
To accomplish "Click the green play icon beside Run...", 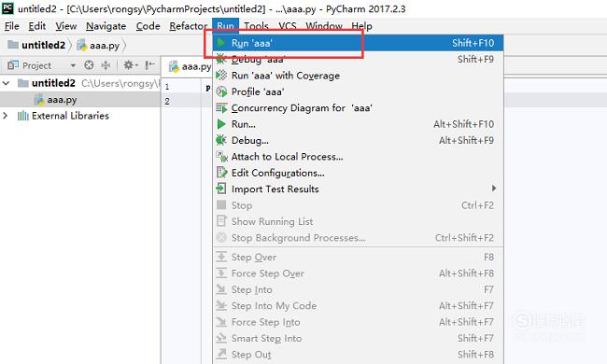I will pos(221,124).
